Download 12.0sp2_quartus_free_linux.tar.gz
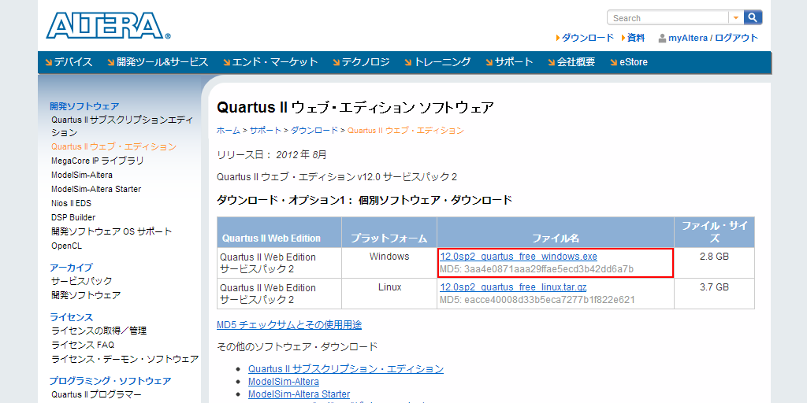Screen dimensions: 807x403 [x=513, y=287]
